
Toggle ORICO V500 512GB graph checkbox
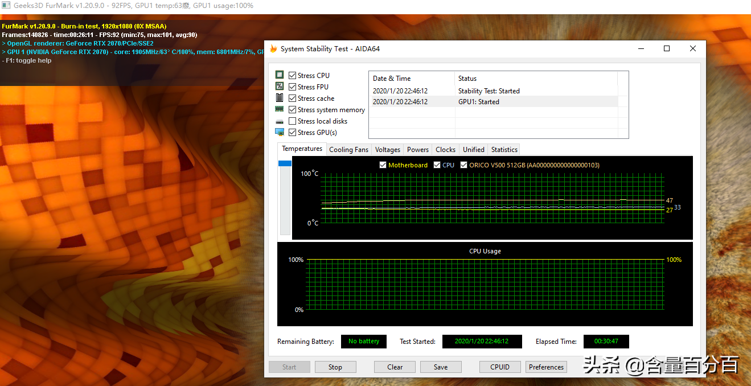pyautogui.click(x=463, y=165)
